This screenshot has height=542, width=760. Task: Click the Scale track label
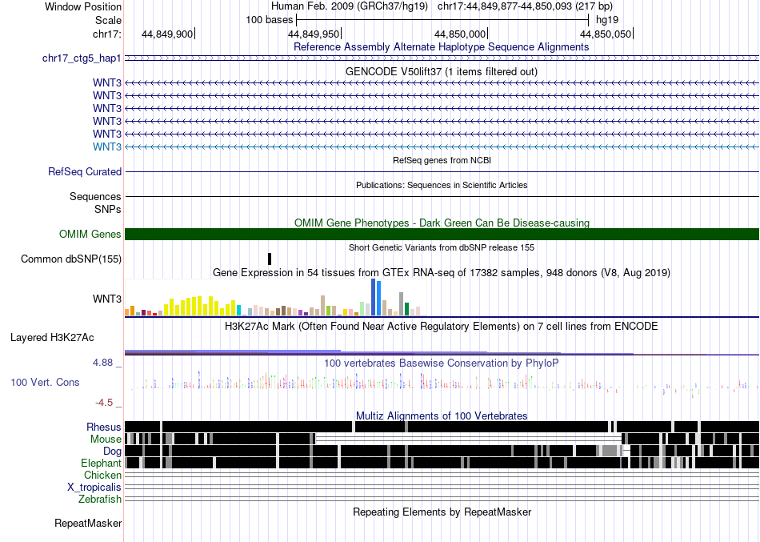(x=108, y=20)
